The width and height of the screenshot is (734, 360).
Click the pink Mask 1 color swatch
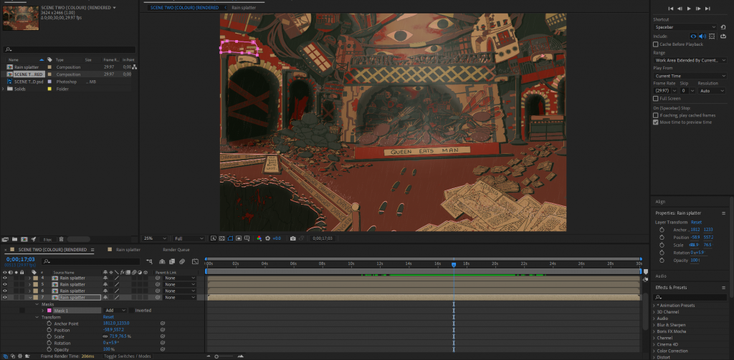(49, 311)
